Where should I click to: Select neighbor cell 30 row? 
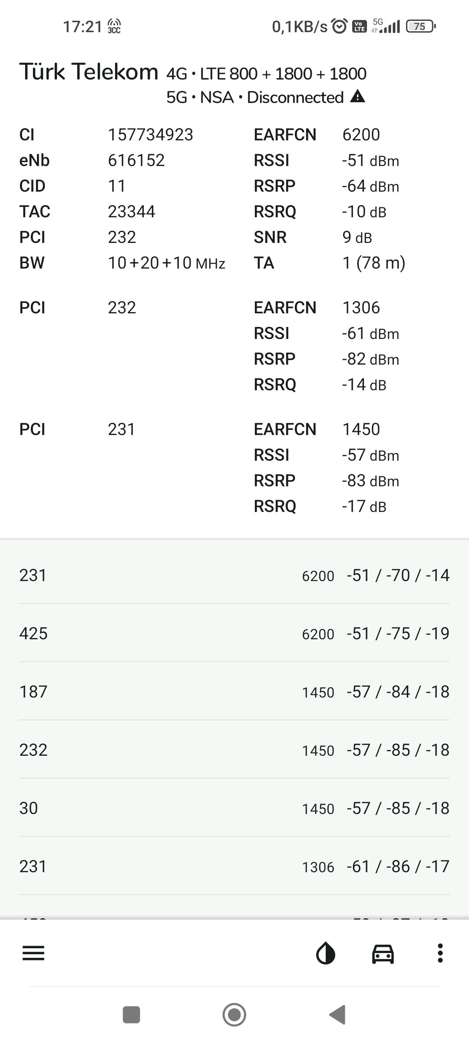(x=234, y=808)
